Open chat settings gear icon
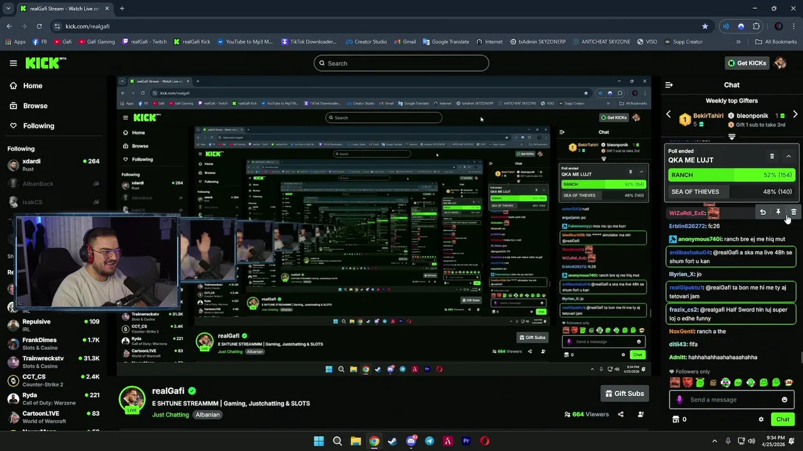Screen dimensions: 803x451 (761, 419)
